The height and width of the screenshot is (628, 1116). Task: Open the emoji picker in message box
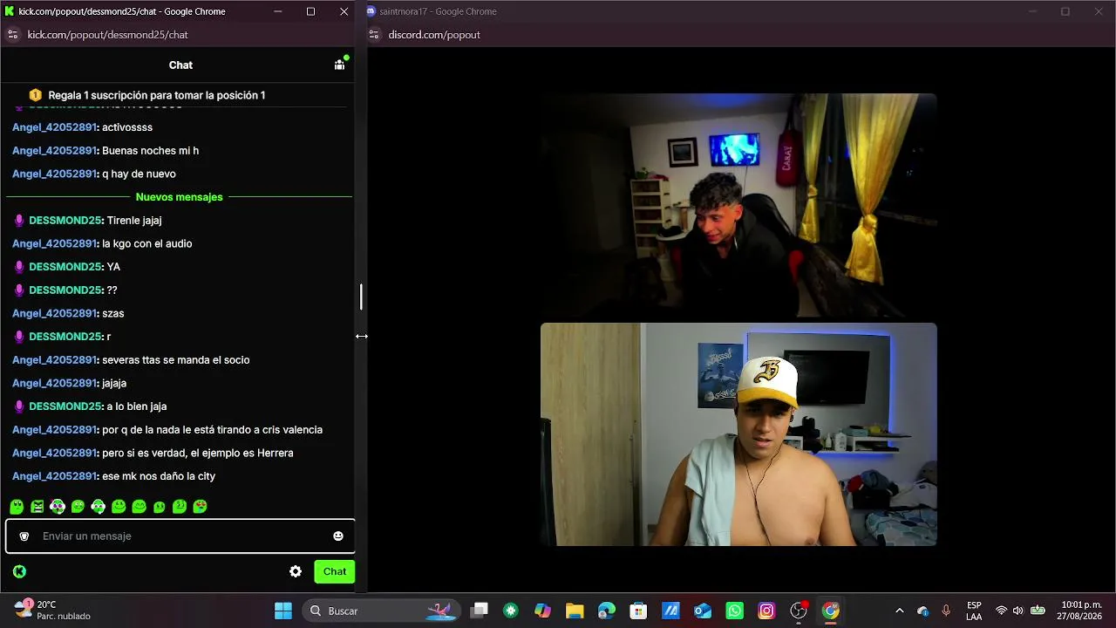tap(338, 536)
